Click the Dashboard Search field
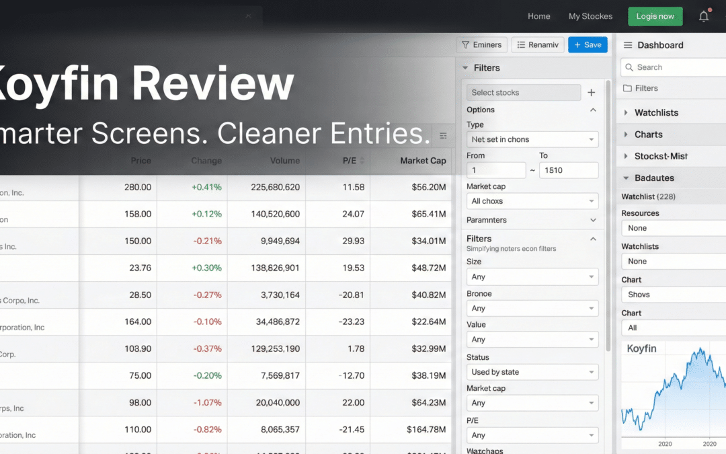Viewport: 726px width, 454px height. click(674, 67)
